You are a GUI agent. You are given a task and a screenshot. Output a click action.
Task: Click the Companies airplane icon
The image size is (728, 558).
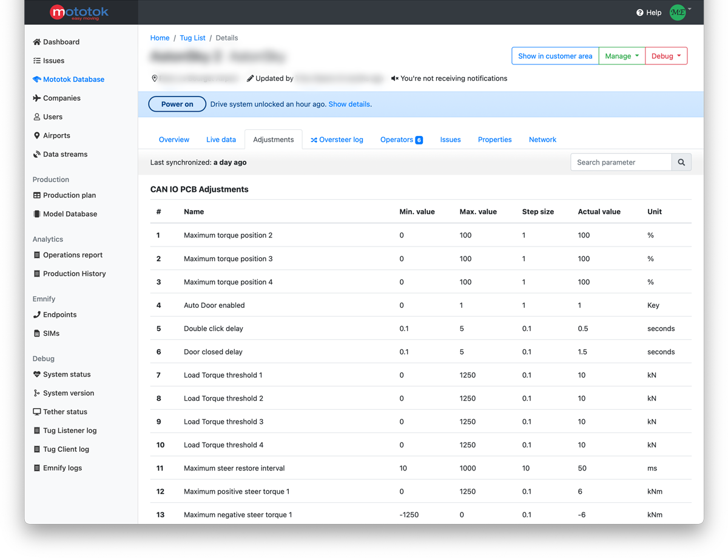pos(37,98)
